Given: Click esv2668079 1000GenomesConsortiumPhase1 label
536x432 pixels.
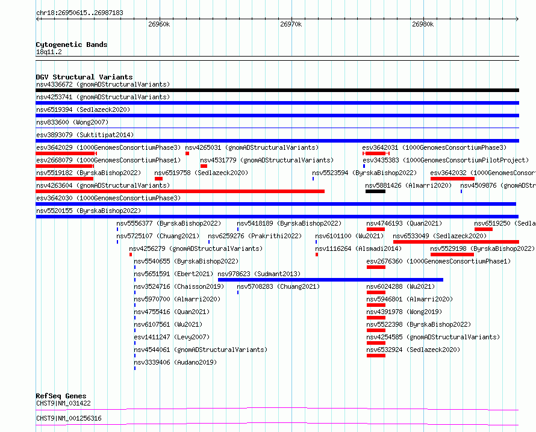Looking at the screenshot, I should pos(108,160).
